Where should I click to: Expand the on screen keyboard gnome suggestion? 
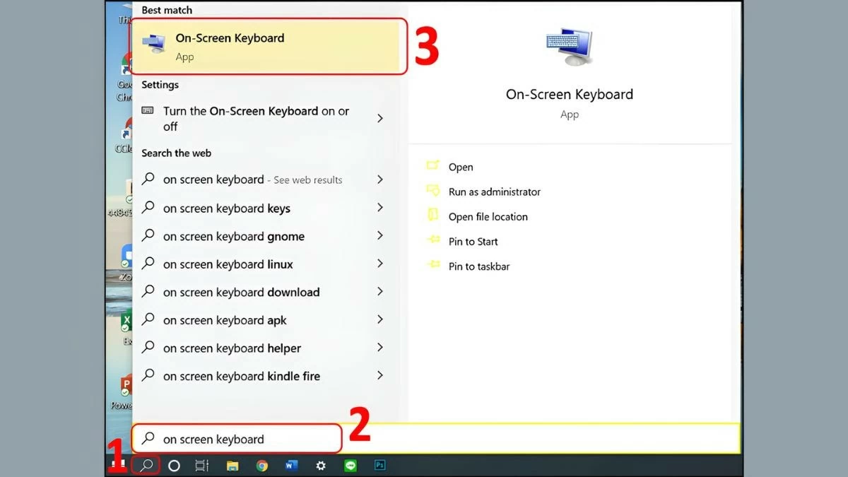233,236
